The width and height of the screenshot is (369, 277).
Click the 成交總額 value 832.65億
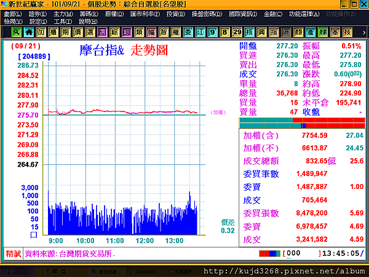(321, 161)
